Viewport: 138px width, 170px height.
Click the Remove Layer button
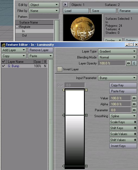click(40, 50)
